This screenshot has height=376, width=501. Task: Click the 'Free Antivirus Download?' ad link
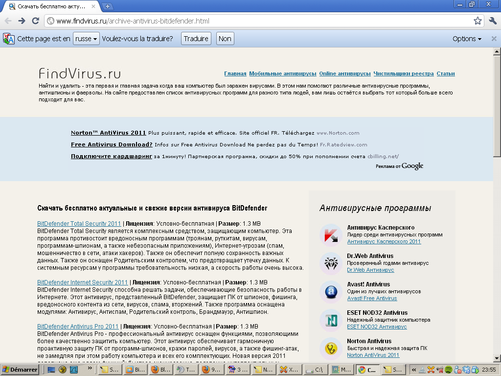112,144
